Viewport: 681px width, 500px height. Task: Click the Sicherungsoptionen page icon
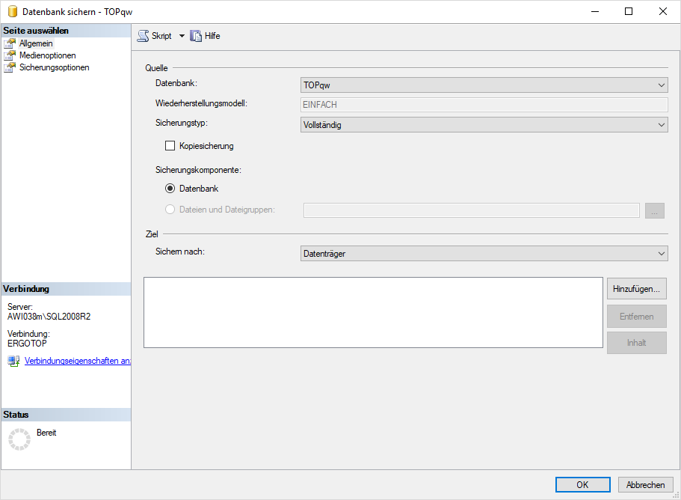[x=10, y=67]
